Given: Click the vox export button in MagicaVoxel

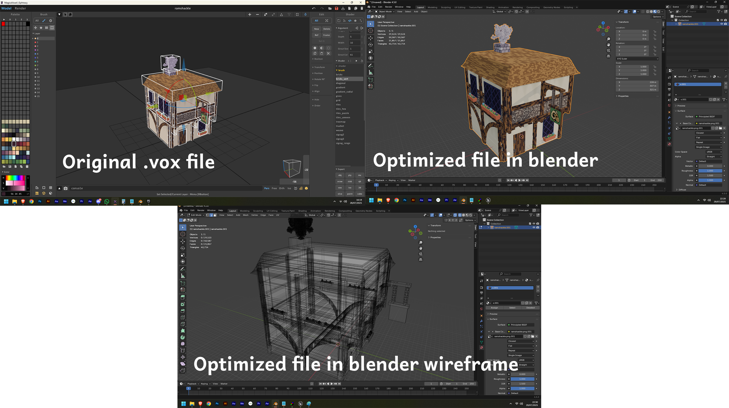Looking at the screenshot, I should pyautogui.click(x=340, y=188).
